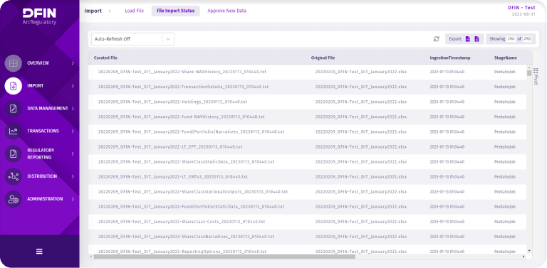Select the Distribution network icon
Screen dimensions: 547x268
14,176
